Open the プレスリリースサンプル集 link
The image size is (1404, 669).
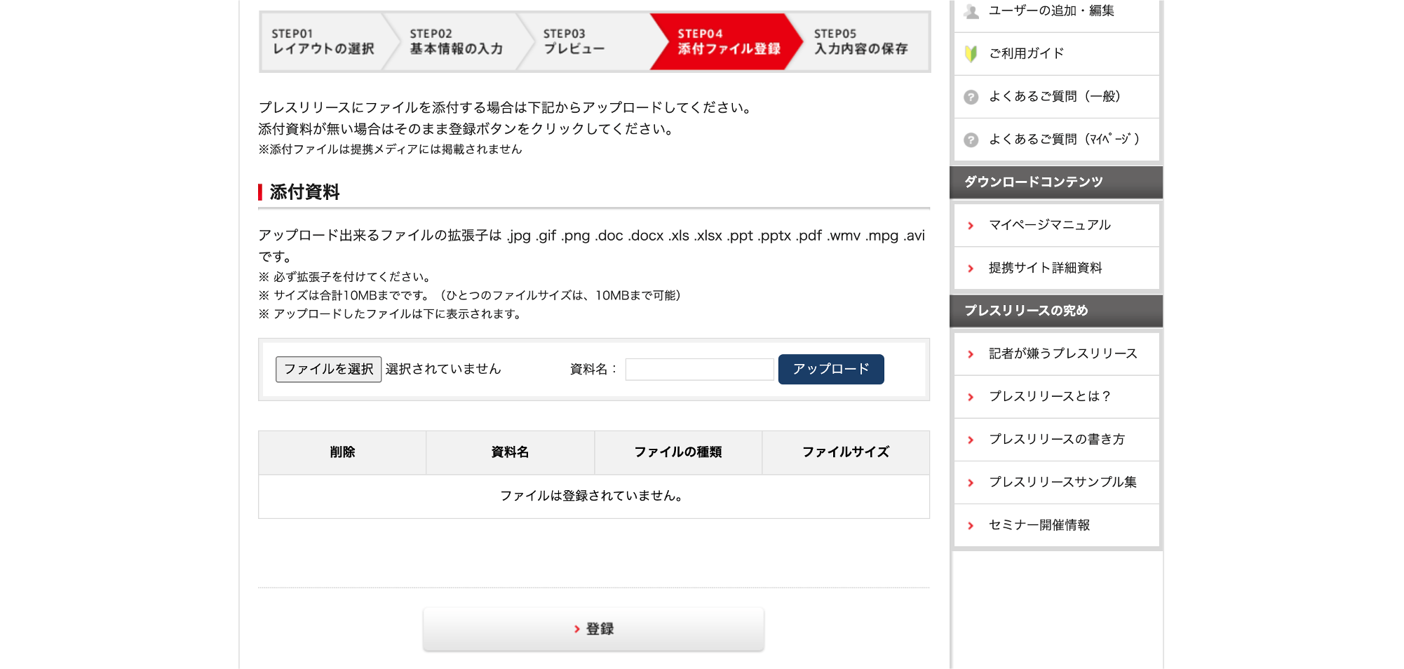[x=1062, y=482]
